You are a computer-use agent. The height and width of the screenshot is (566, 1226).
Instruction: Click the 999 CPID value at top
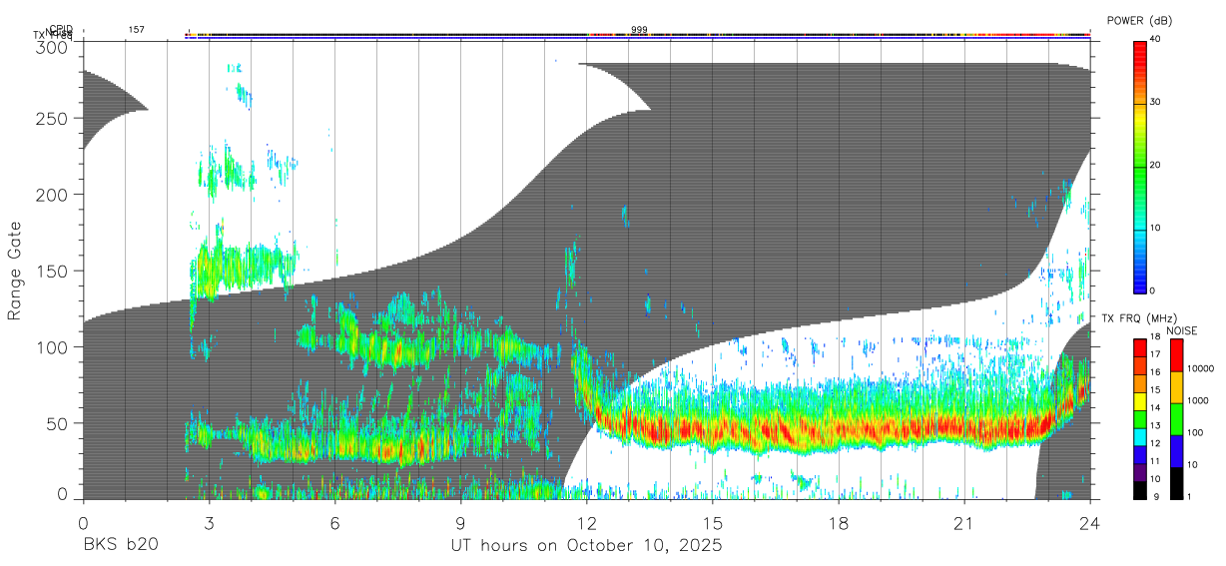640,30
